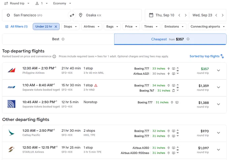229x160 pixels.
Task: Click media icon on ANA Boeing 767
Action: coord(173,90)
